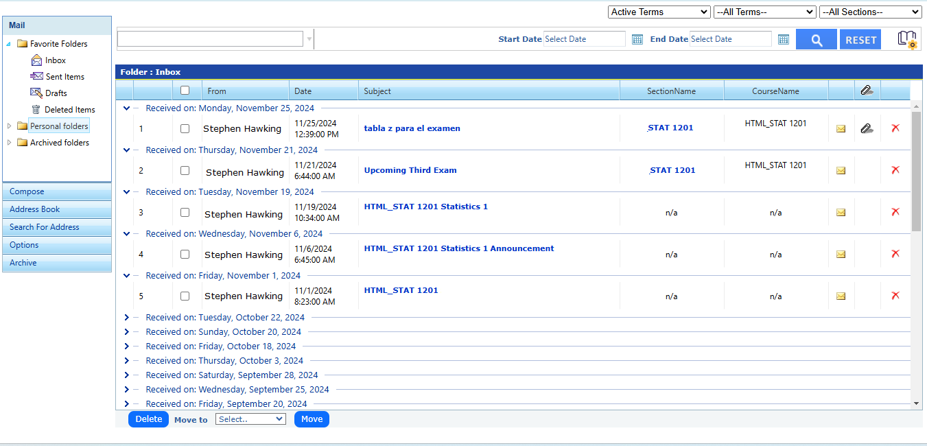Click the book settings icon at top right
Image resolution: width=927 pixels, height=446 pixels.
907,40
